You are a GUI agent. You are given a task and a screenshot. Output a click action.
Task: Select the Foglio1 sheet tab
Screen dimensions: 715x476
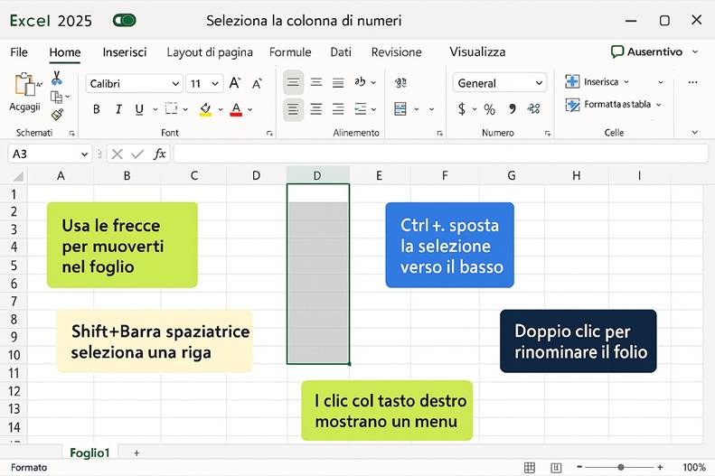tap(89, 453)
